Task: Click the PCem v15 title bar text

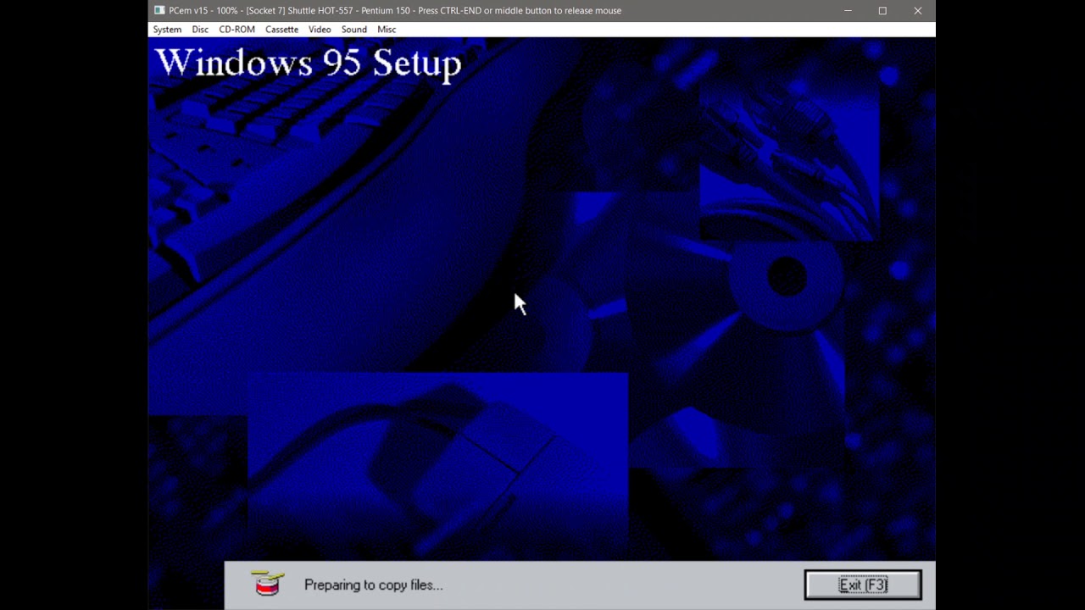Action: [x=395, y=10]
